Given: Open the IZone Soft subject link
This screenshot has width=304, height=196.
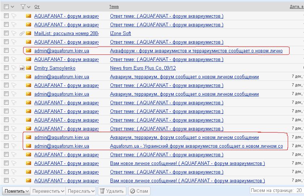Looking at the screenshot, I should 120,33.
